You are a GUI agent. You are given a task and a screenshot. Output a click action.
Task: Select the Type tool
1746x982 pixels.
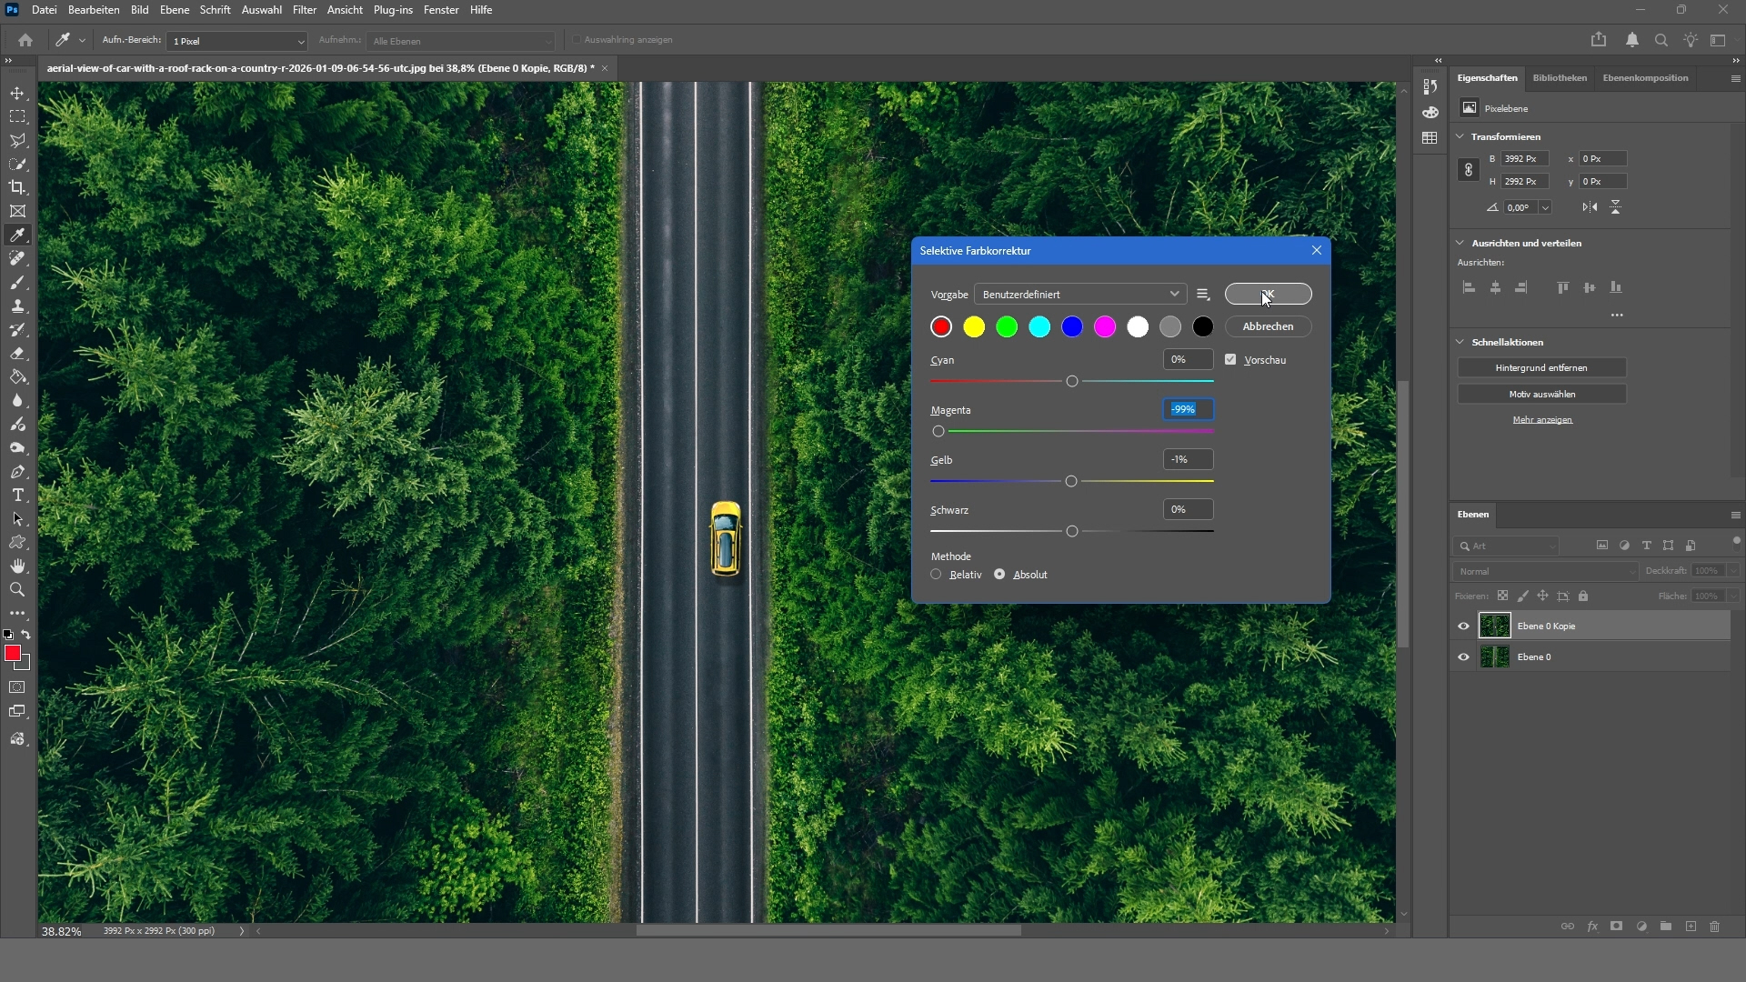tap(17, 496)
